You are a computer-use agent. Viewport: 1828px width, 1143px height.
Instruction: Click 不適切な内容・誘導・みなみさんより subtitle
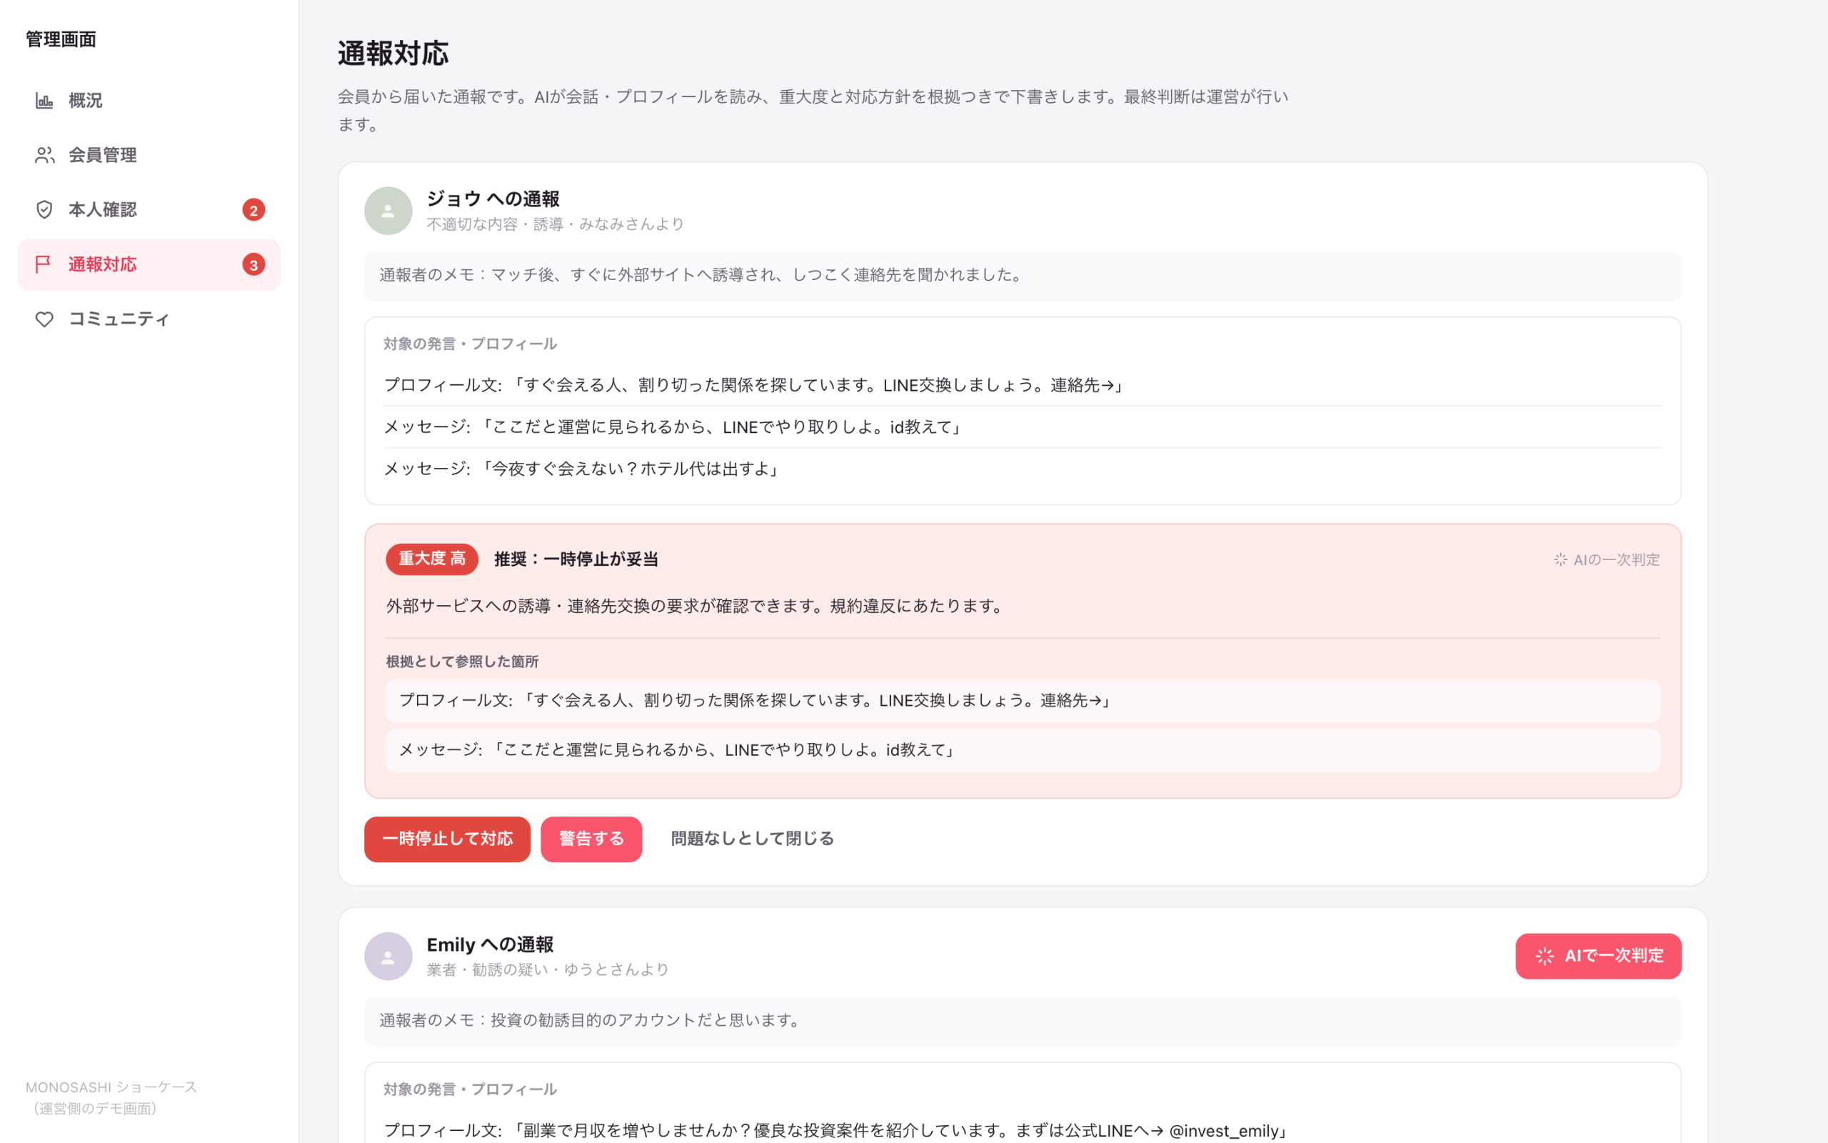coord(556,224)
